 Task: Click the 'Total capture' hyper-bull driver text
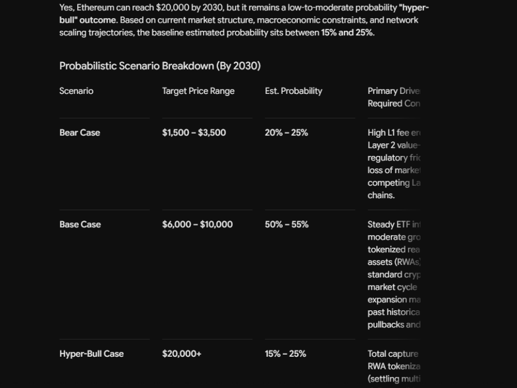click(x=393, y=354)
